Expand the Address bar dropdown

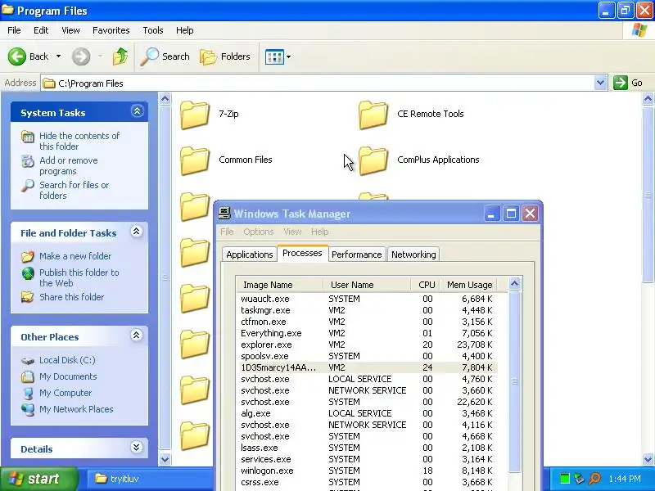pos(600,83)
